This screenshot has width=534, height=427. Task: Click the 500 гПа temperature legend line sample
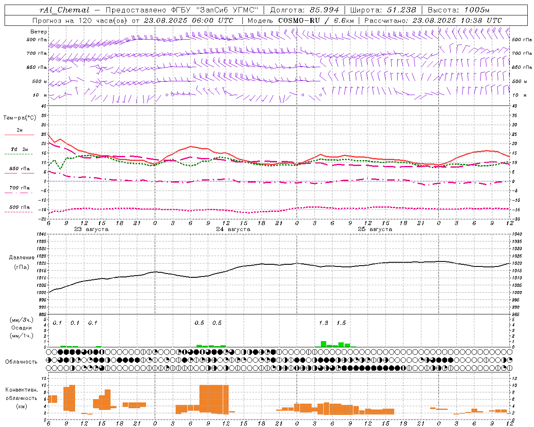19,212
